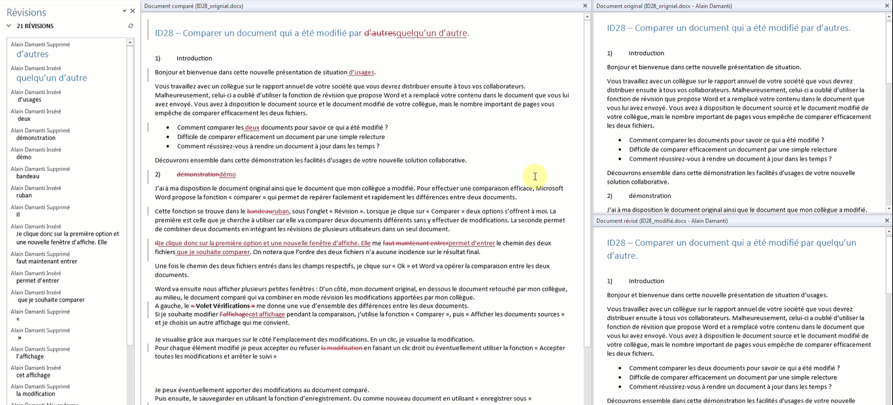Open the Révisions pane options dropdown arrow
This screenshot has width=893, height=405.
124,11
